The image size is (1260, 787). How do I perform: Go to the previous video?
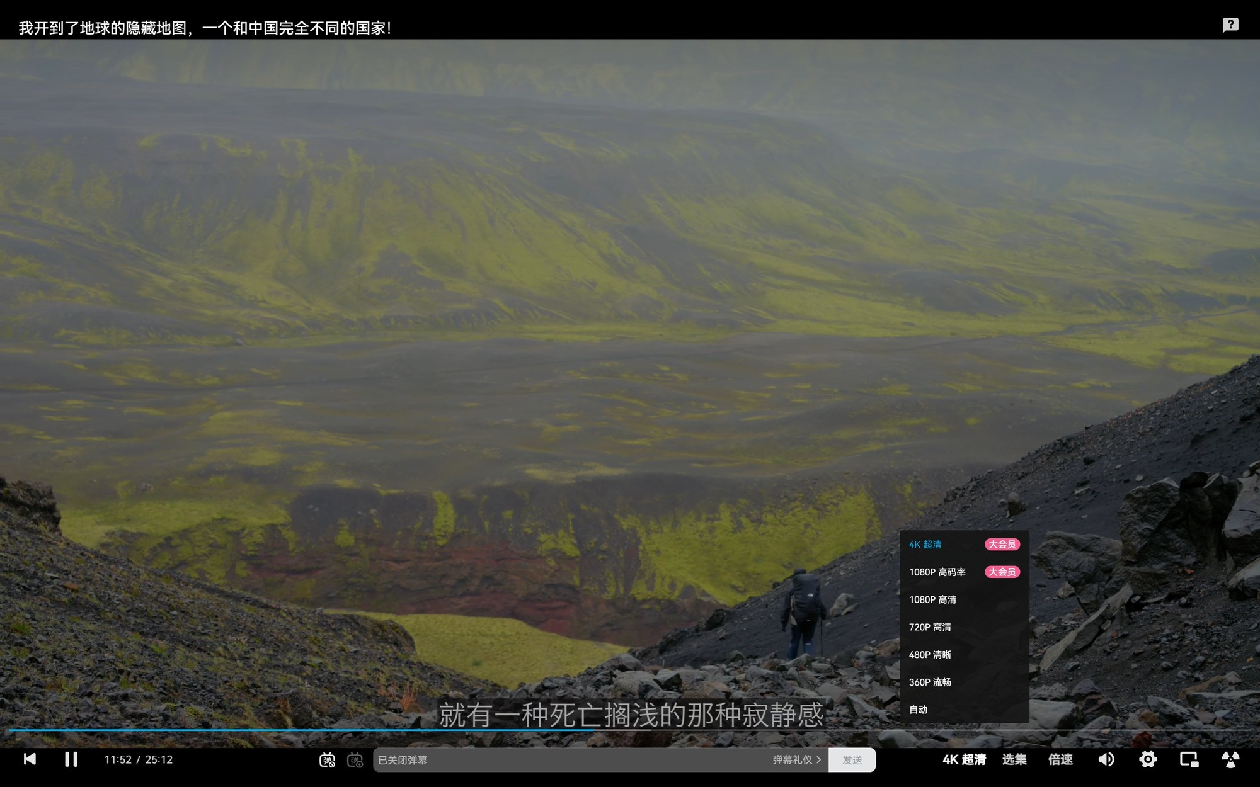[30, 759]
